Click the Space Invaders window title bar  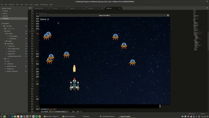pyautogui.click(x=104, y=15)
